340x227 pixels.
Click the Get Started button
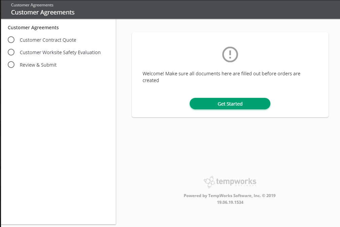pos(230,104)
